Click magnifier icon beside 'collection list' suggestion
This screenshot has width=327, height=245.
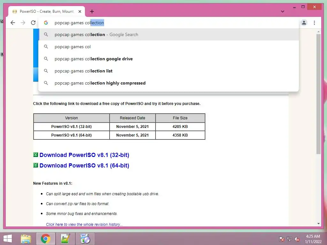coord(46,71)
